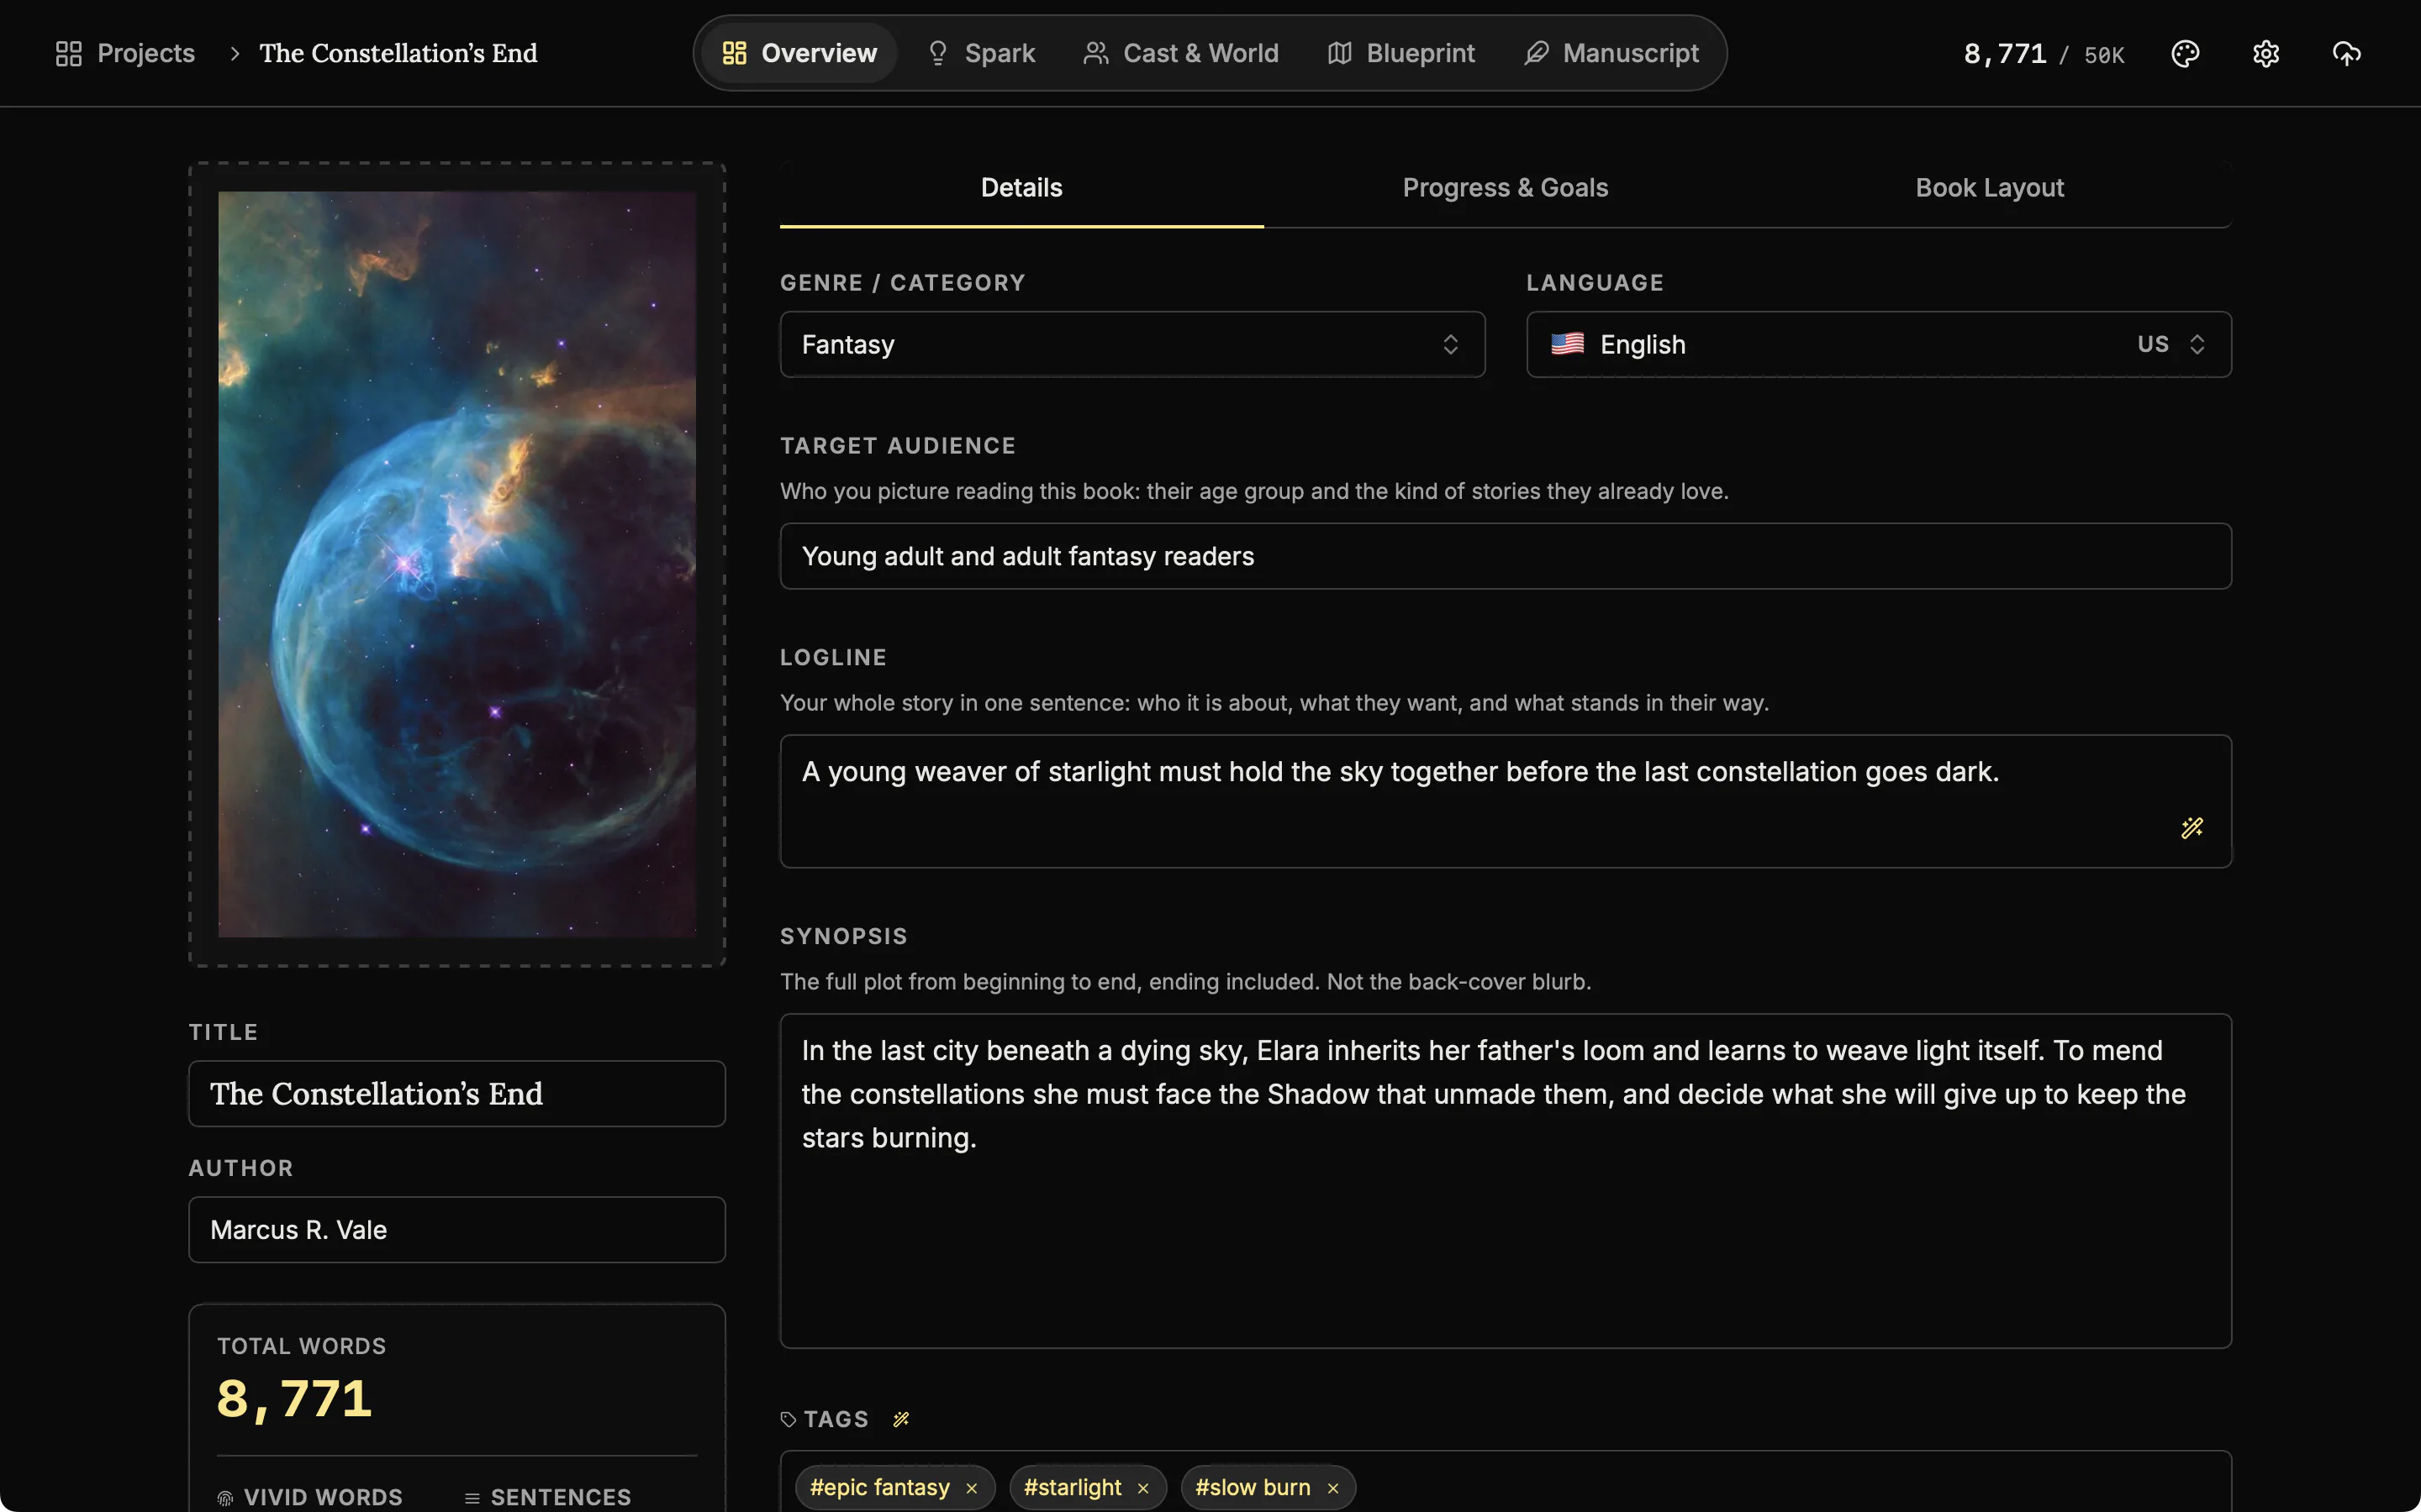Click the Projects grid icon
The image size is (2421, 1512).
point(69,53)
